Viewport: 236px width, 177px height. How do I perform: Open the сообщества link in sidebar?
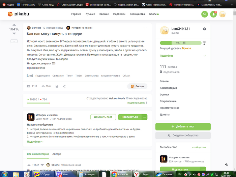(x=199, y=147)
